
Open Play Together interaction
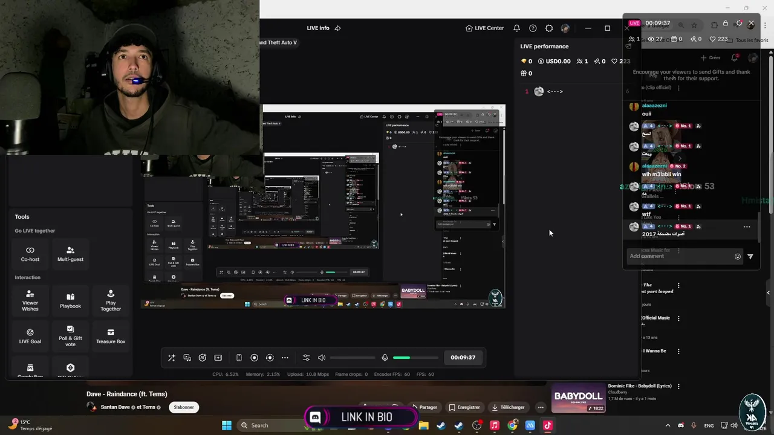(111, 300)
